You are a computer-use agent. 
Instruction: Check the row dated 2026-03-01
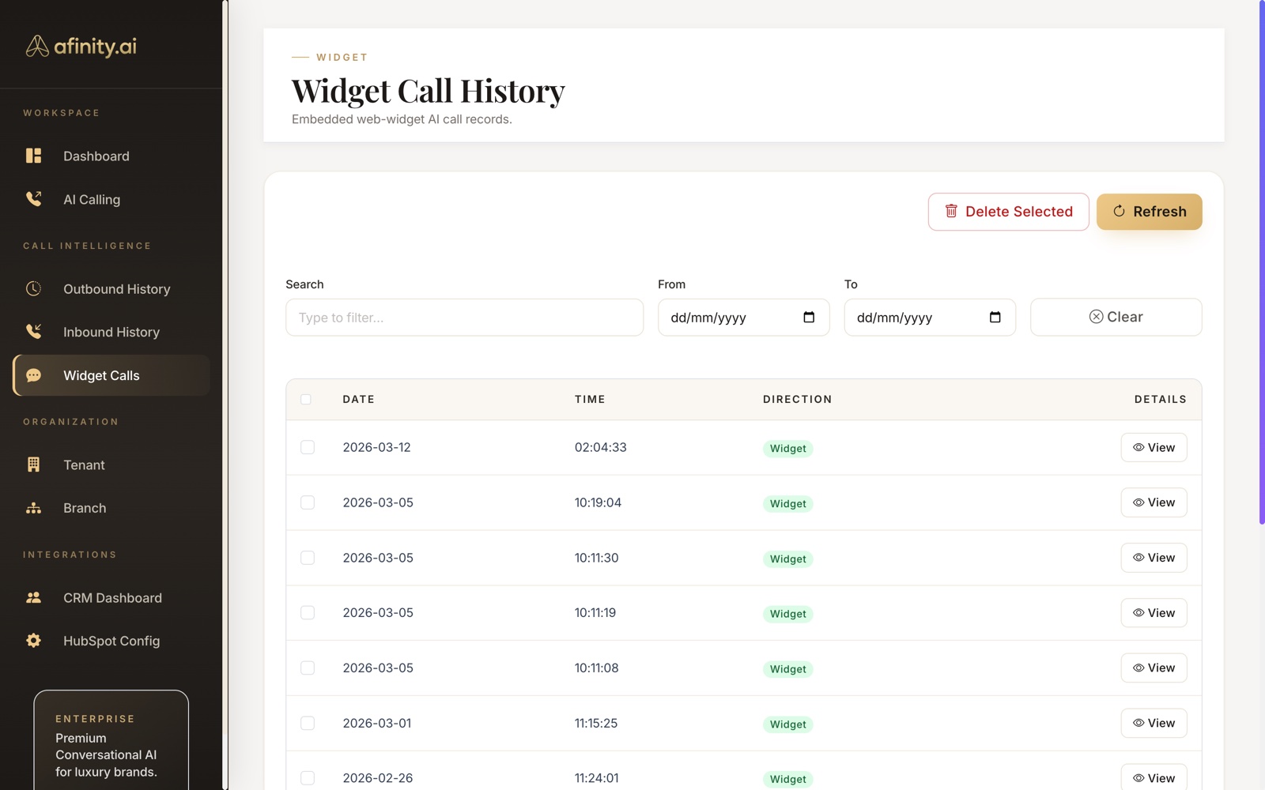[308, 723]
